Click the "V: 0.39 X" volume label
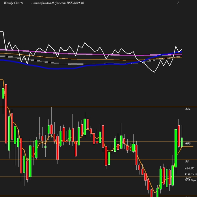The width and height of the screenshot is (197, 197). [191, 174]
